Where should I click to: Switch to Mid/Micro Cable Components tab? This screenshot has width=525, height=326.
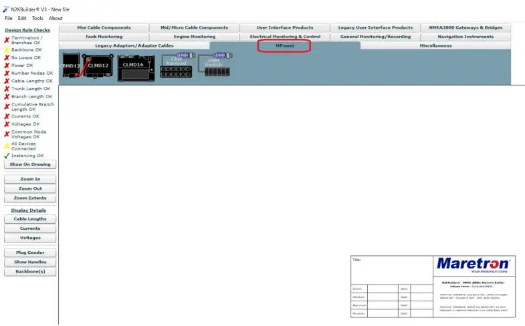coord(194,28)
